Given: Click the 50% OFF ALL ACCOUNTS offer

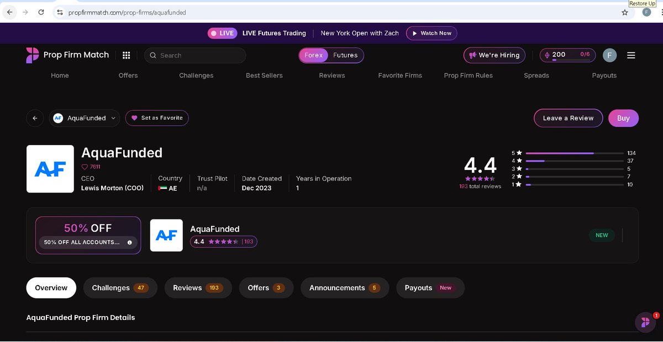Looking at the screenshot, I should pos(88,236).
